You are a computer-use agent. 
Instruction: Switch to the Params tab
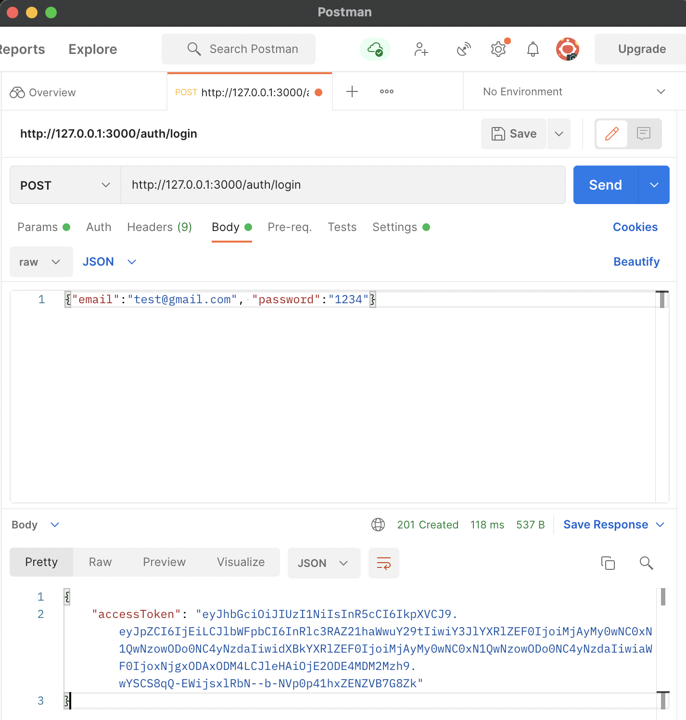[44, 227]
